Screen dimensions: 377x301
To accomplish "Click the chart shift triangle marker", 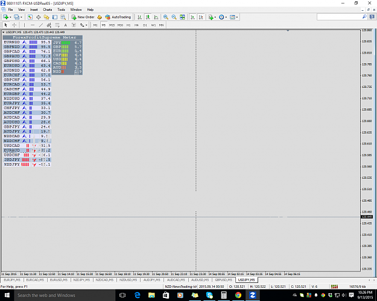I will (x=288, y=31).
